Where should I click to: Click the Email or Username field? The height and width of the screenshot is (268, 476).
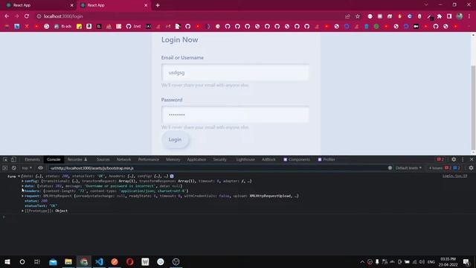pyautogui.click(x=235, y=73)
